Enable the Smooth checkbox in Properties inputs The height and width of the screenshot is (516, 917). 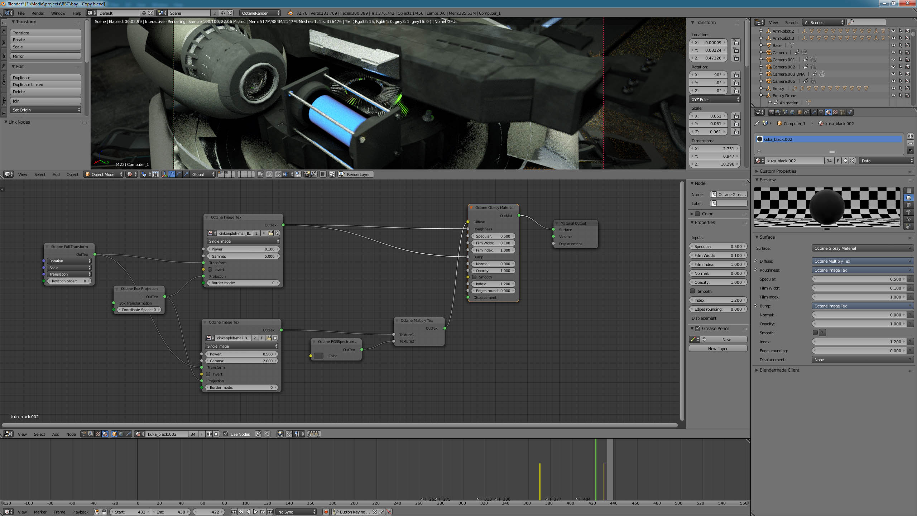point(692,291)
